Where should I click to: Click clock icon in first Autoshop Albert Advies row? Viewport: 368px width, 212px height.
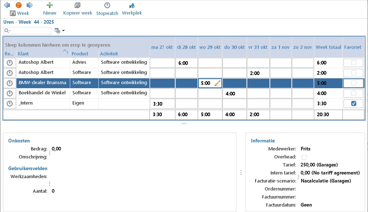pyautogui.click(x=10, y=63)
